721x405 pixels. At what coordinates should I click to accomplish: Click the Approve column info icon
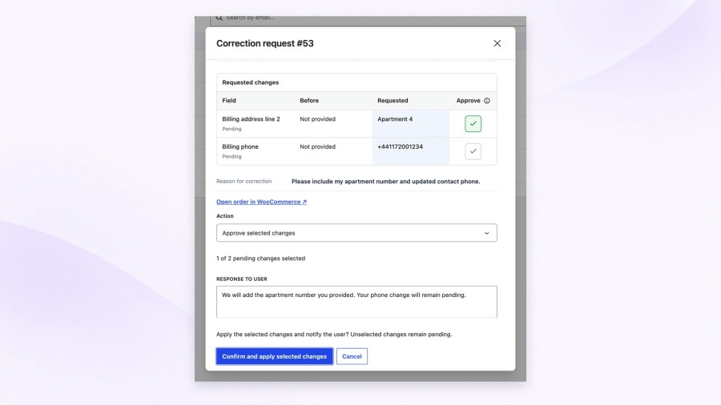[x=486, y=101]
